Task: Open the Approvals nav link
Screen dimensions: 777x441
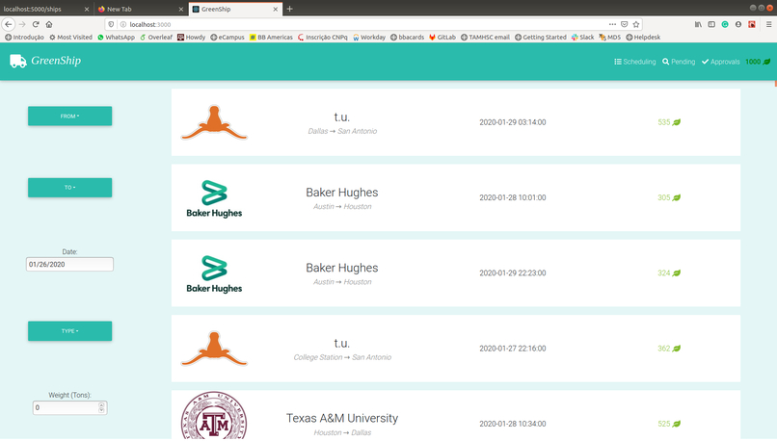Action: pos(720,62)
